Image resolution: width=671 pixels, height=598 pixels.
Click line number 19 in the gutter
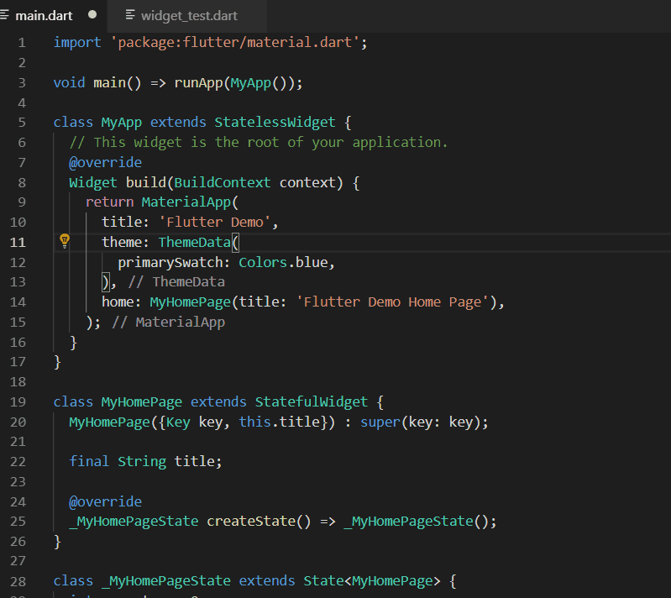(18, 402)
